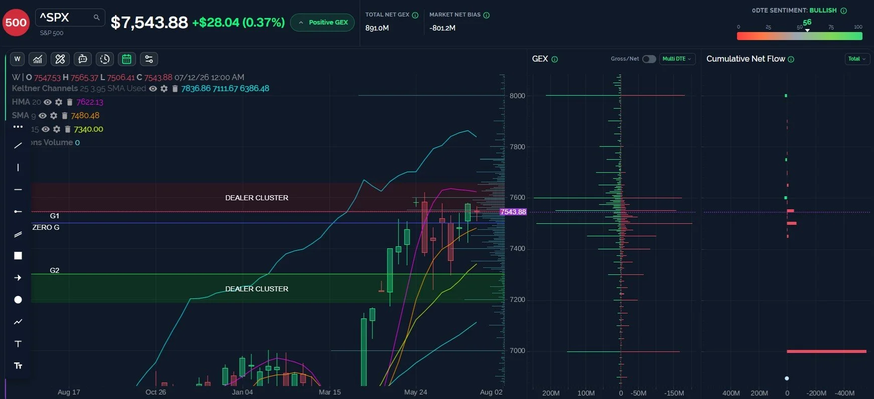Screen dimensions: 874x399
Task: Select the arrow drawing tool
Action: (18, 278)
